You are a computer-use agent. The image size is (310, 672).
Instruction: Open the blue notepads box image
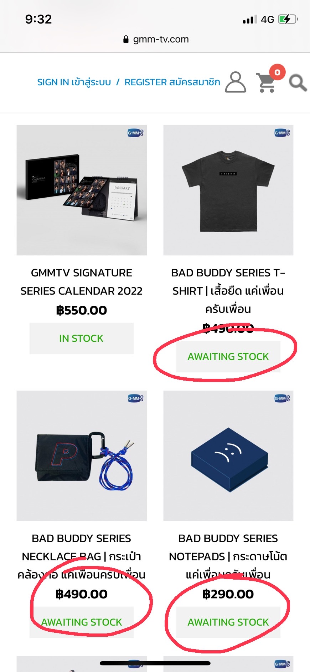(228, 456)
